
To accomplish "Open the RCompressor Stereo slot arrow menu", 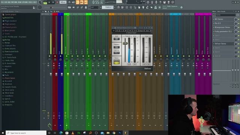I will [214, 27].
